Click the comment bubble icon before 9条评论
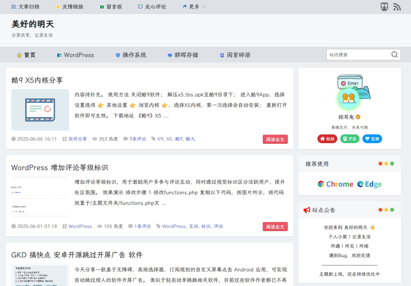The height and width of the screenshot is (286, 411). 125,139
